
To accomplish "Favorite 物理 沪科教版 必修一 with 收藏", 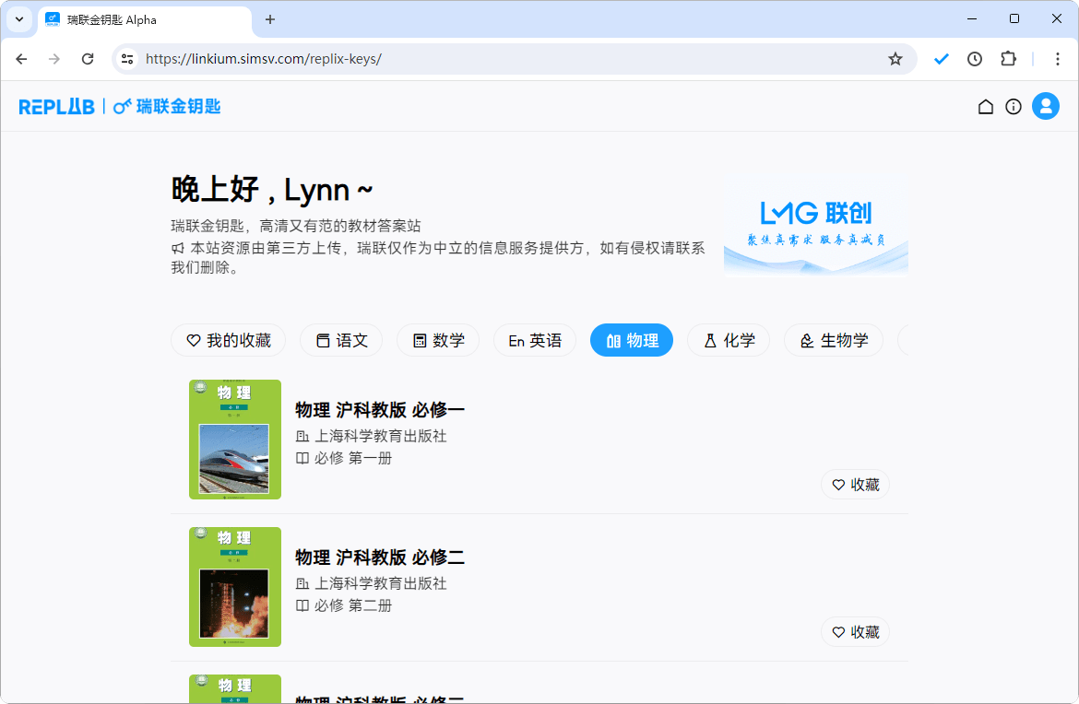I will (x=855, y=485).
